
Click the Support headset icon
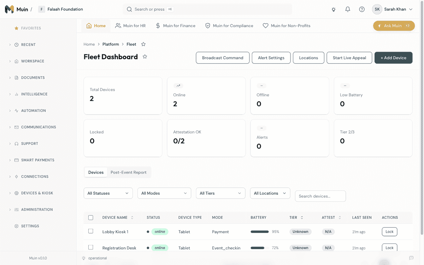tap(16, 144)
